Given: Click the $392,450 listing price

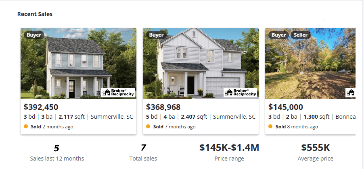Looking at the screenshot, I should tap(41, 107).
